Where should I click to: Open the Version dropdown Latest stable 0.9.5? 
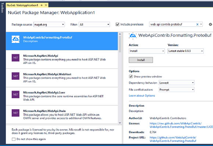pos(185,51)
